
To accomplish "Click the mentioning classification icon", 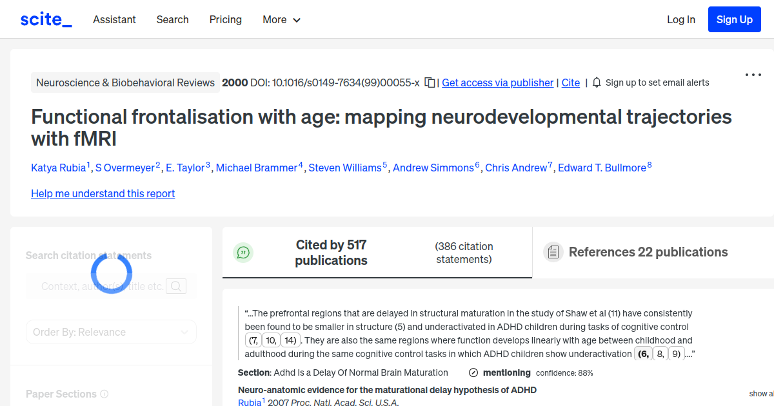I will [x=474, y=372].
